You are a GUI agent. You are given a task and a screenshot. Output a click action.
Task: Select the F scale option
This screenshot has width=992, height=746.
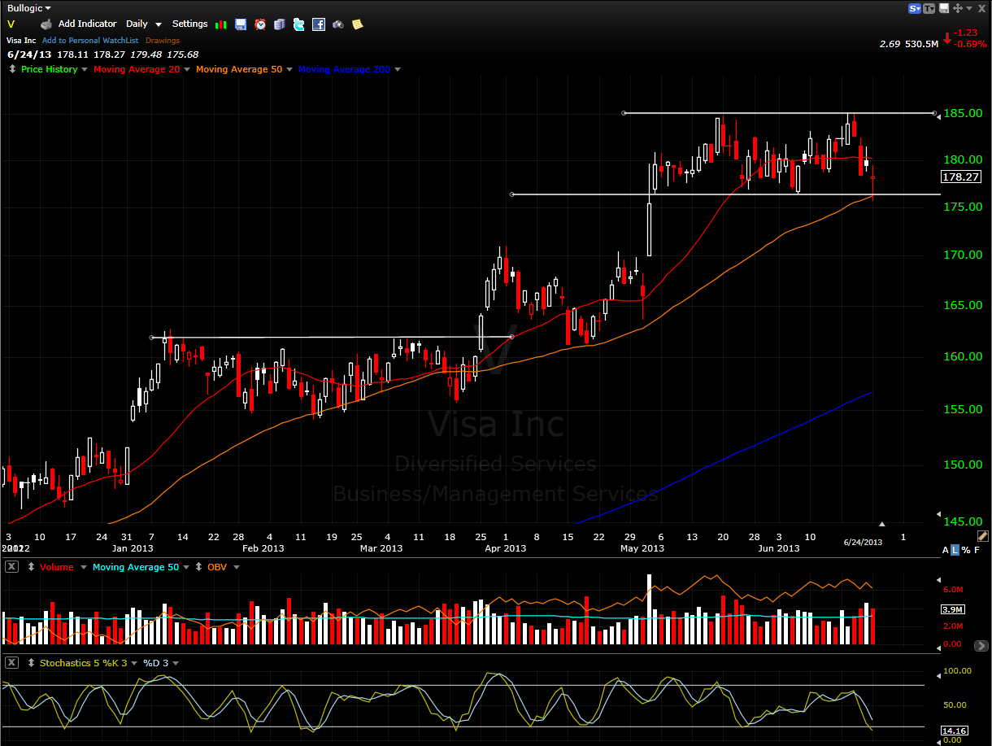(x=977, y=550)
